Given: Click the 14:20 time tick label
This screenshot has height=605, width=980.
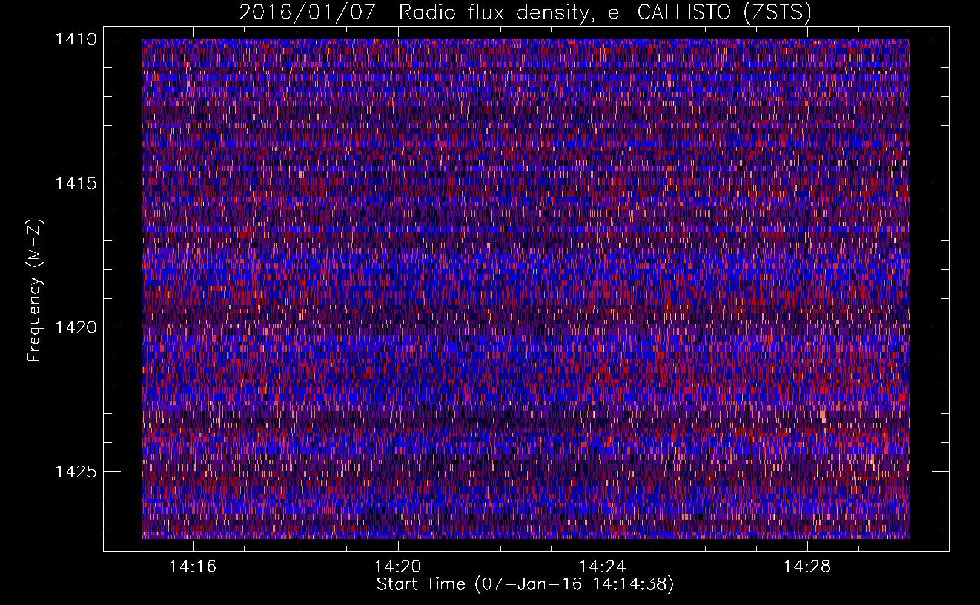Looking at the screenshot, I should coord(397,567).
